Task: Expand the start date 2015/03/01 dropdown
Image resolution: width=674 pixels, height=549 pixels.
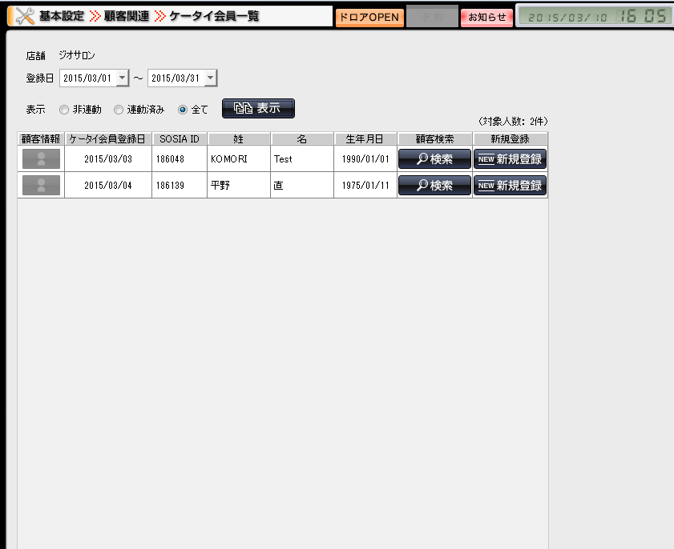Action: [x=122, y=78]
